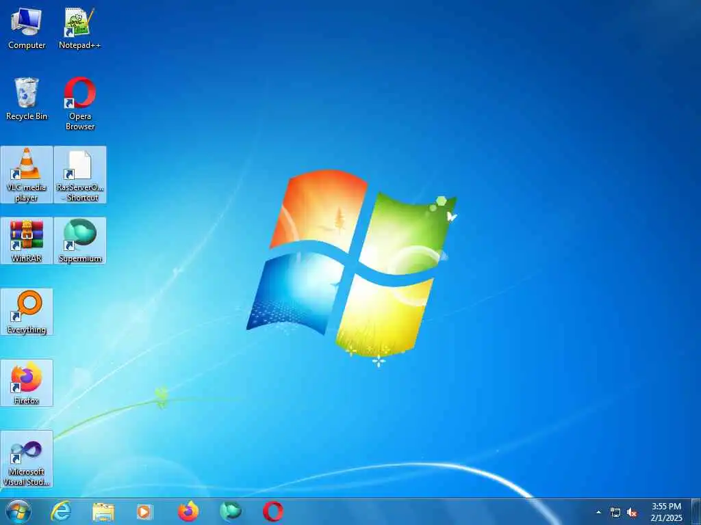
Task: Launch Windows Media Player from taskbar
Action: [144, 511]
